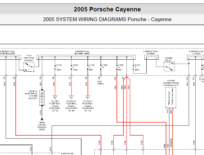Click the "POWER RELAY" label
Image resolution: width=204 pixels, height=155 pixels.
tap(168, 59)
